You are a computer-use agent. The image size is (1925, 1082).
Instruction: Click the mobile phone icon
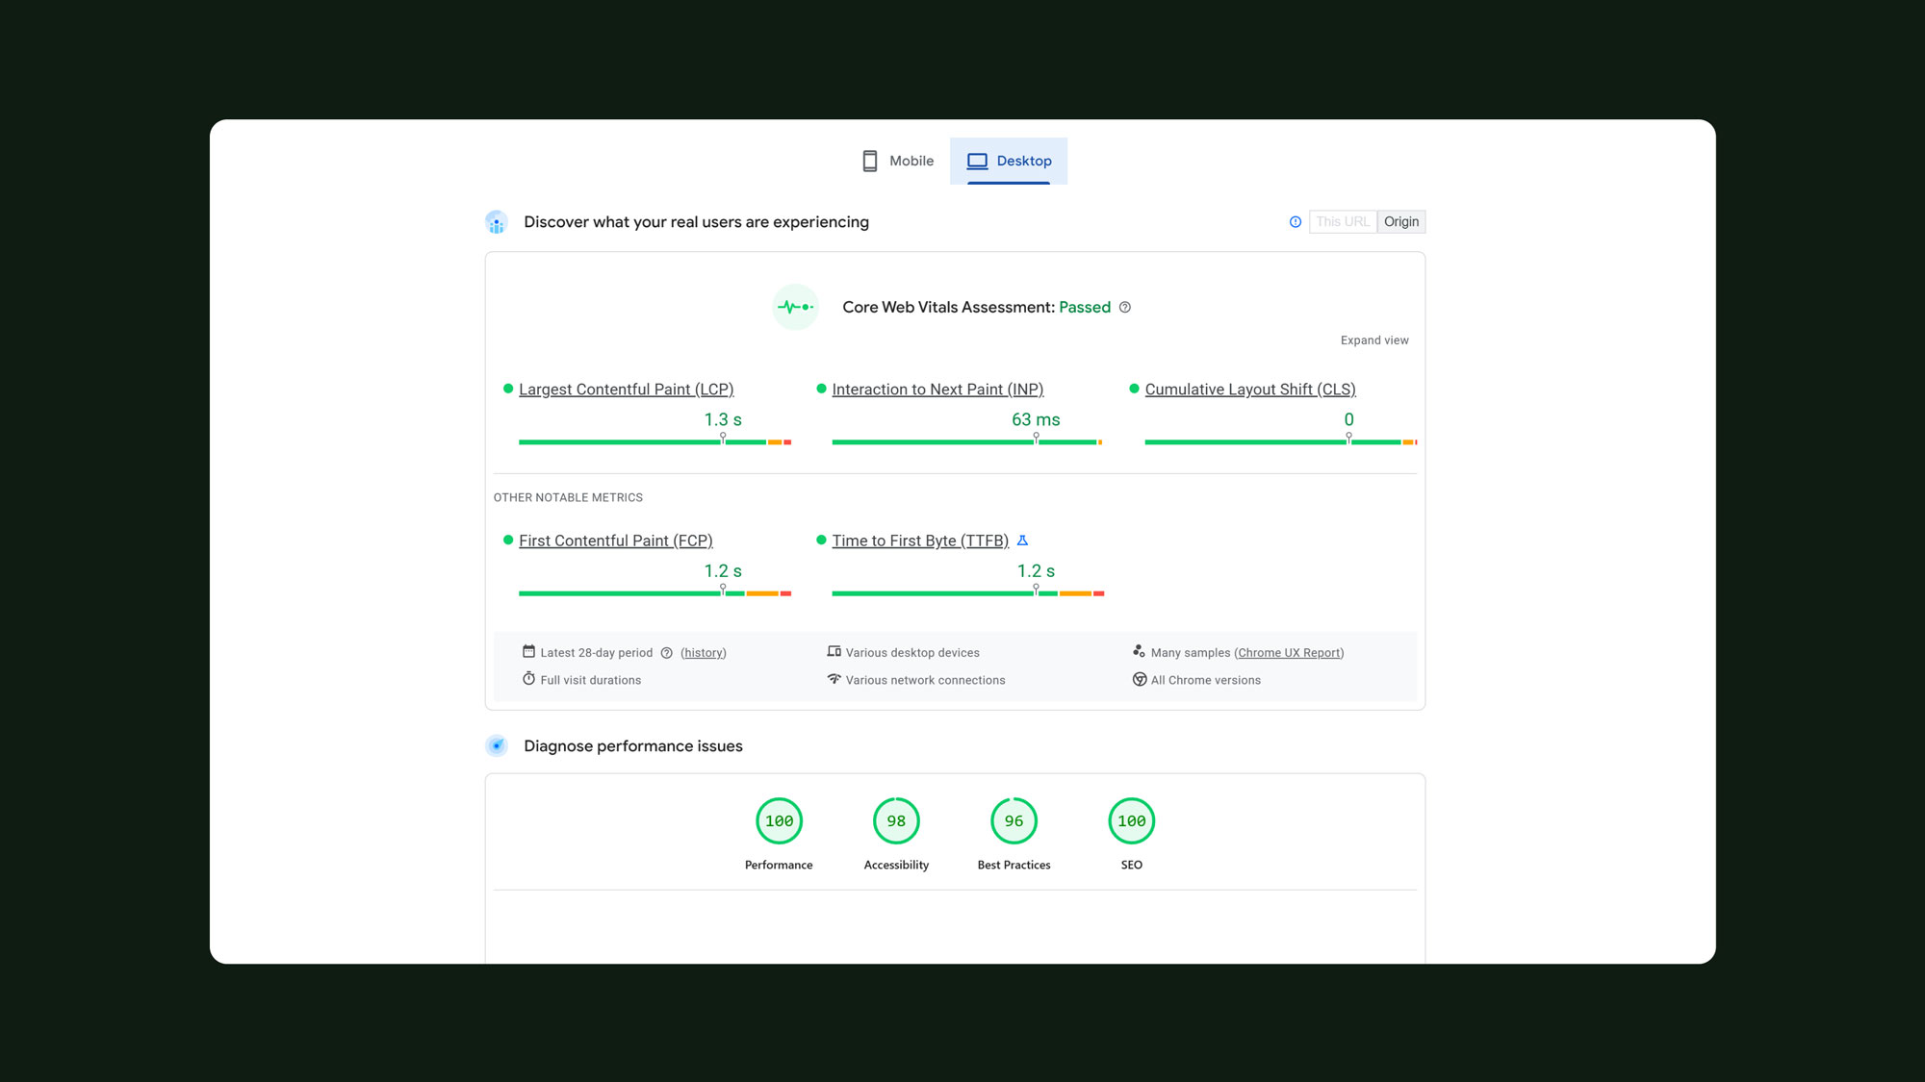pyautogui.click(x=870, y=161)
